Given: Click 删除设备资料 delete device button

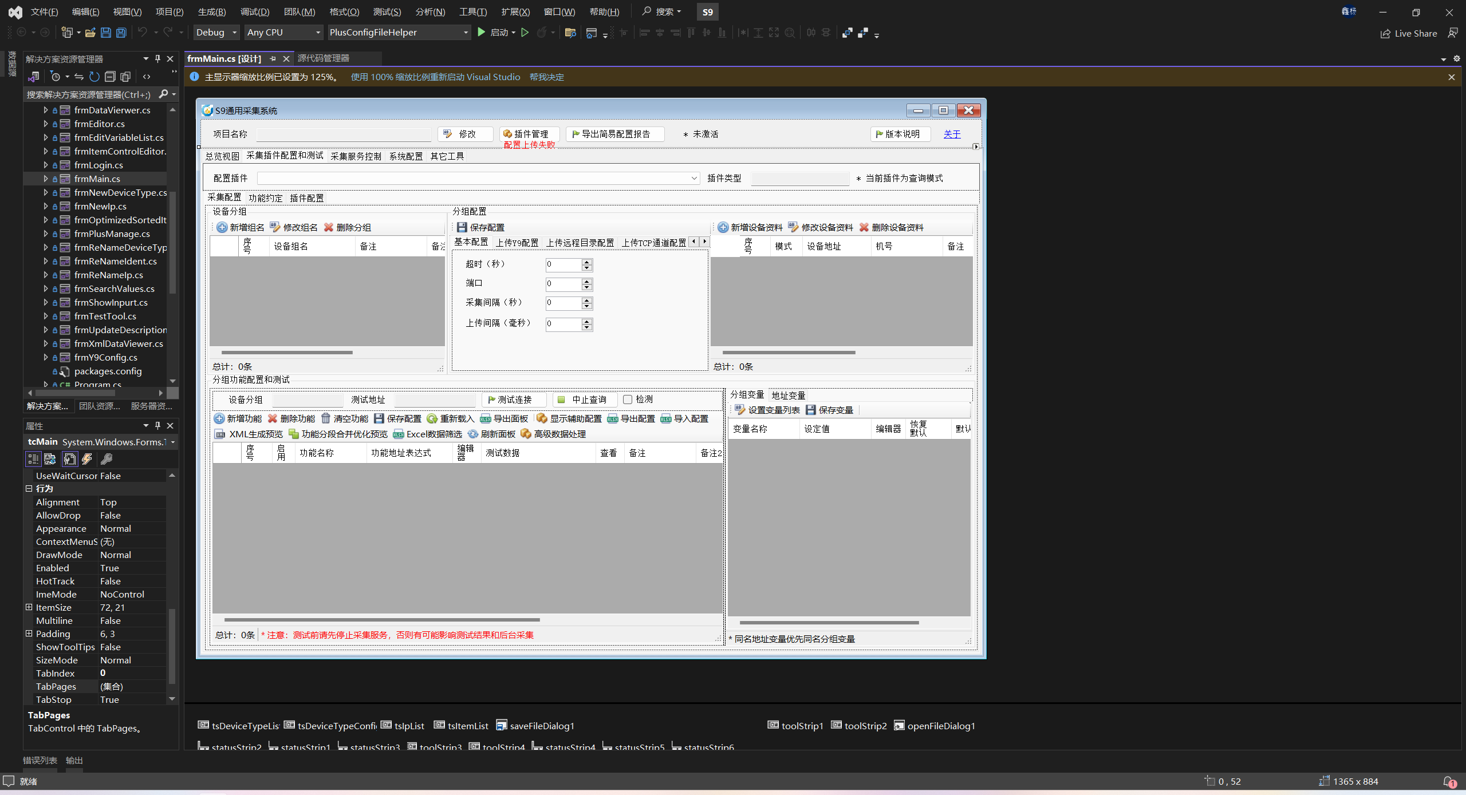Looking at the screenshot, I should (891, 227).
